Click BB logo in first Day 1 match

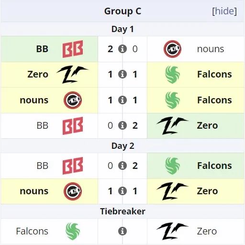(x=73, y=49)
